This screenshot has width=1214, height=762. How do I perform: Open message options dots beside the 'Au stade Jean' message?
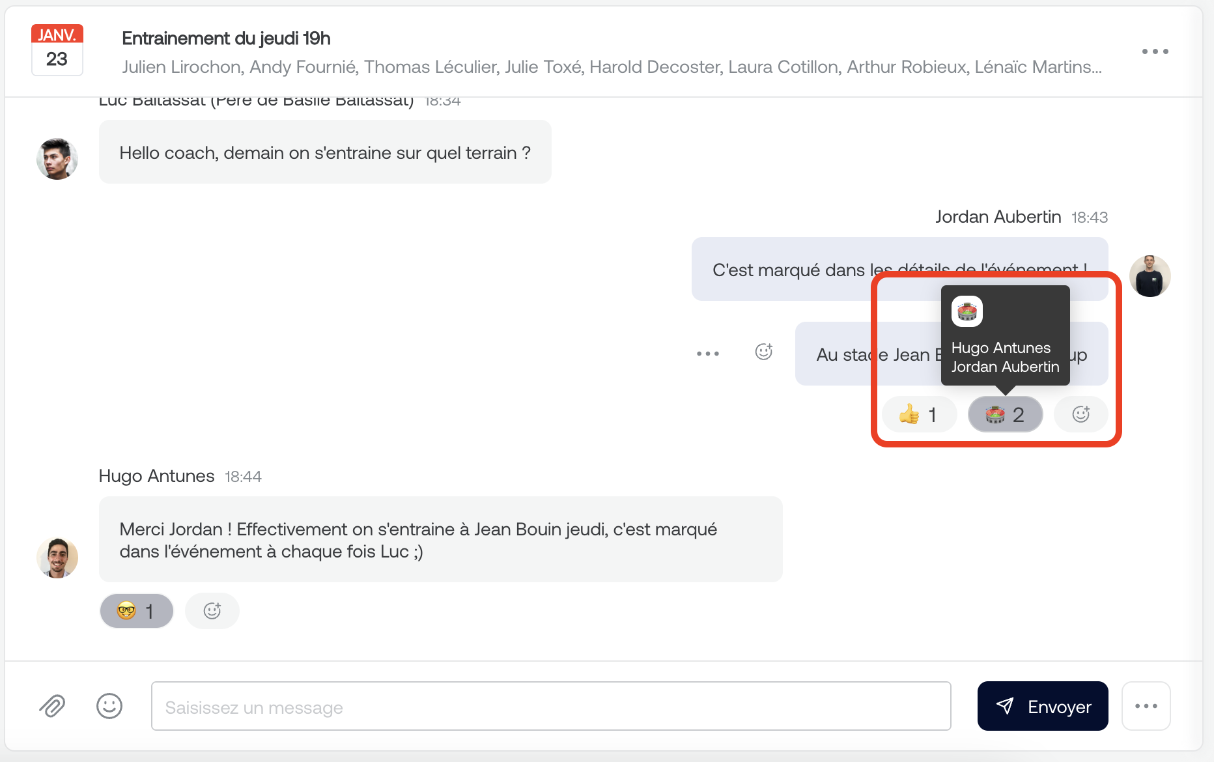(x=708, y=354)
